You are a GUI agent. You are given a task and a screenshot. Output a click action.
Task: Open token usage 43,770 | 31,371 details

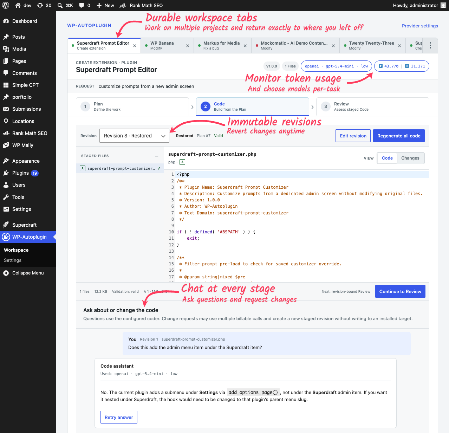point(402,66)
